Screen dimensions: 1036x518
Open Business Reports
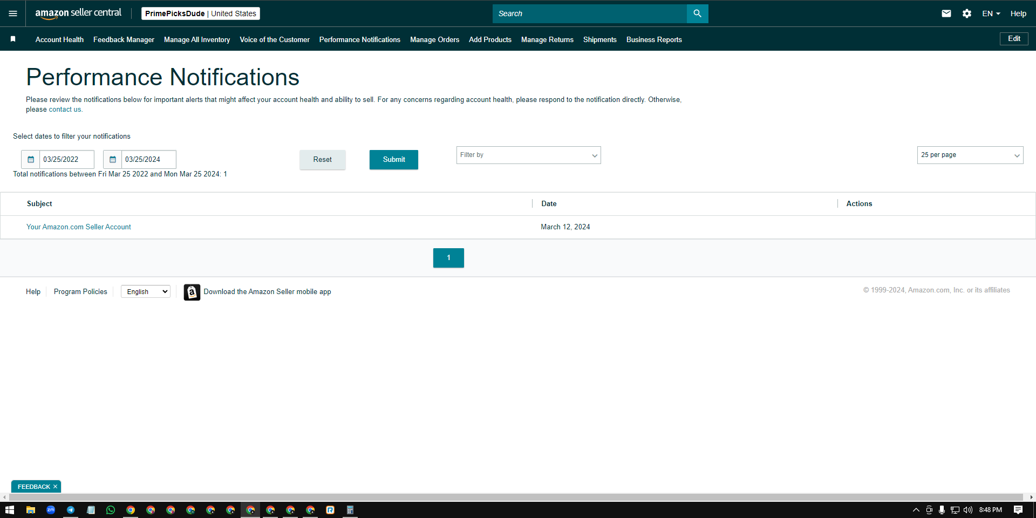[x=654, y=39]
